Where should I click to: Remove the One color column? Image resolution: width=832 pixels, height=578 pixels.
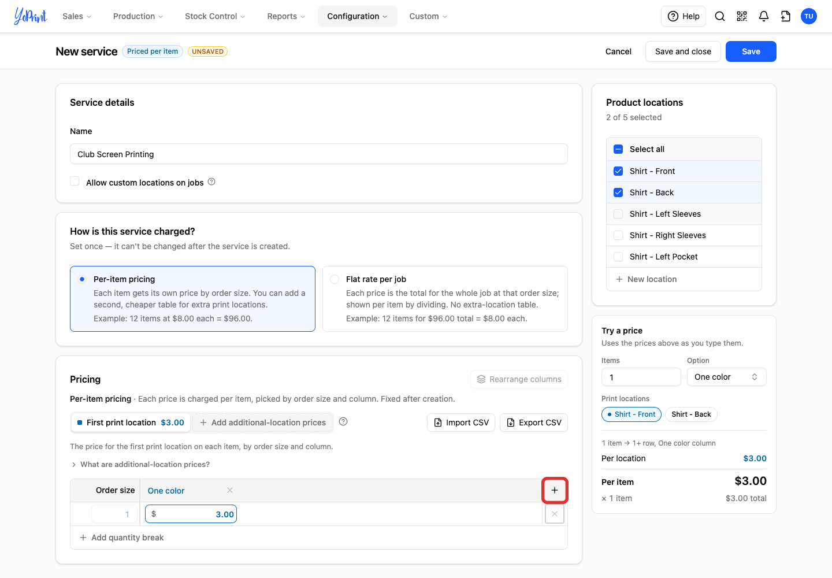coord(230,490)
